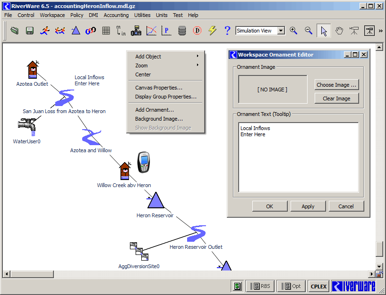This screenshot has width=386, height=295.
Task: Click the blue question mark help icon
Action: coord(227,31)
